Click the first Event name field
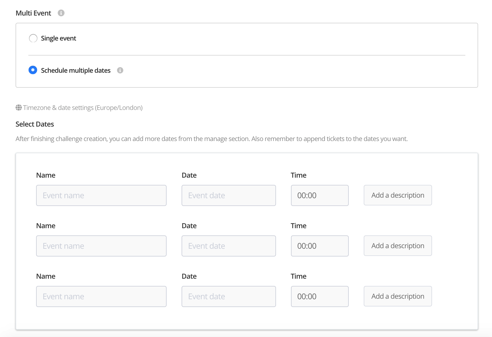The height and width of the screenshot is (337, 492). (101, 195)
